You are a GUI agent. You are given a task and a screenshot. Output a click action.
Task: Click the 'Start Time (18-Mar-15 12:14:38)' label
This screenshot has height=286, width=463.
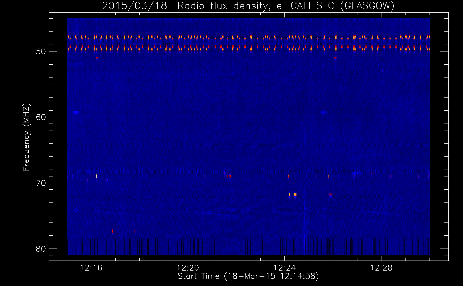pos(248,276)
